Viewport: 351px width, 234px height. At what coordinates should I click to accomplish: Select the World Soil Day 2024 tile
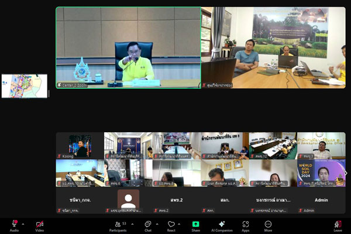coord(321,173)
